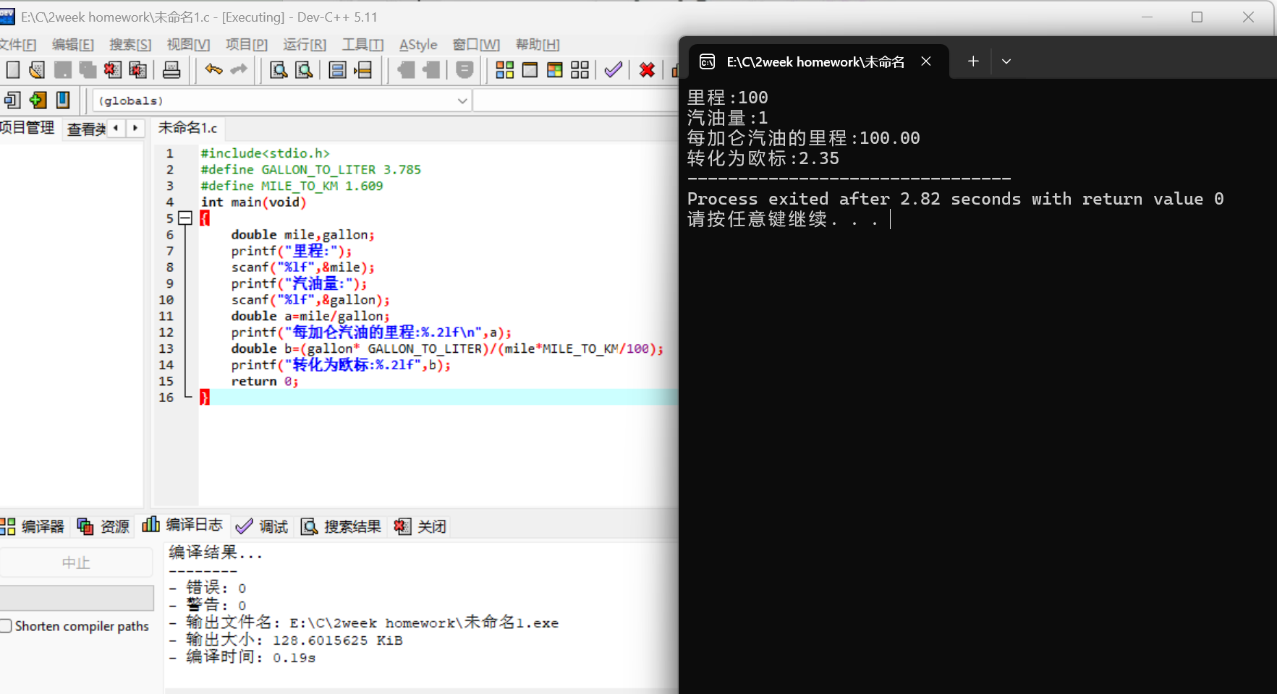Click the Goto Line toolbar icon
The image size is (1277, 694).
[362, 69]
